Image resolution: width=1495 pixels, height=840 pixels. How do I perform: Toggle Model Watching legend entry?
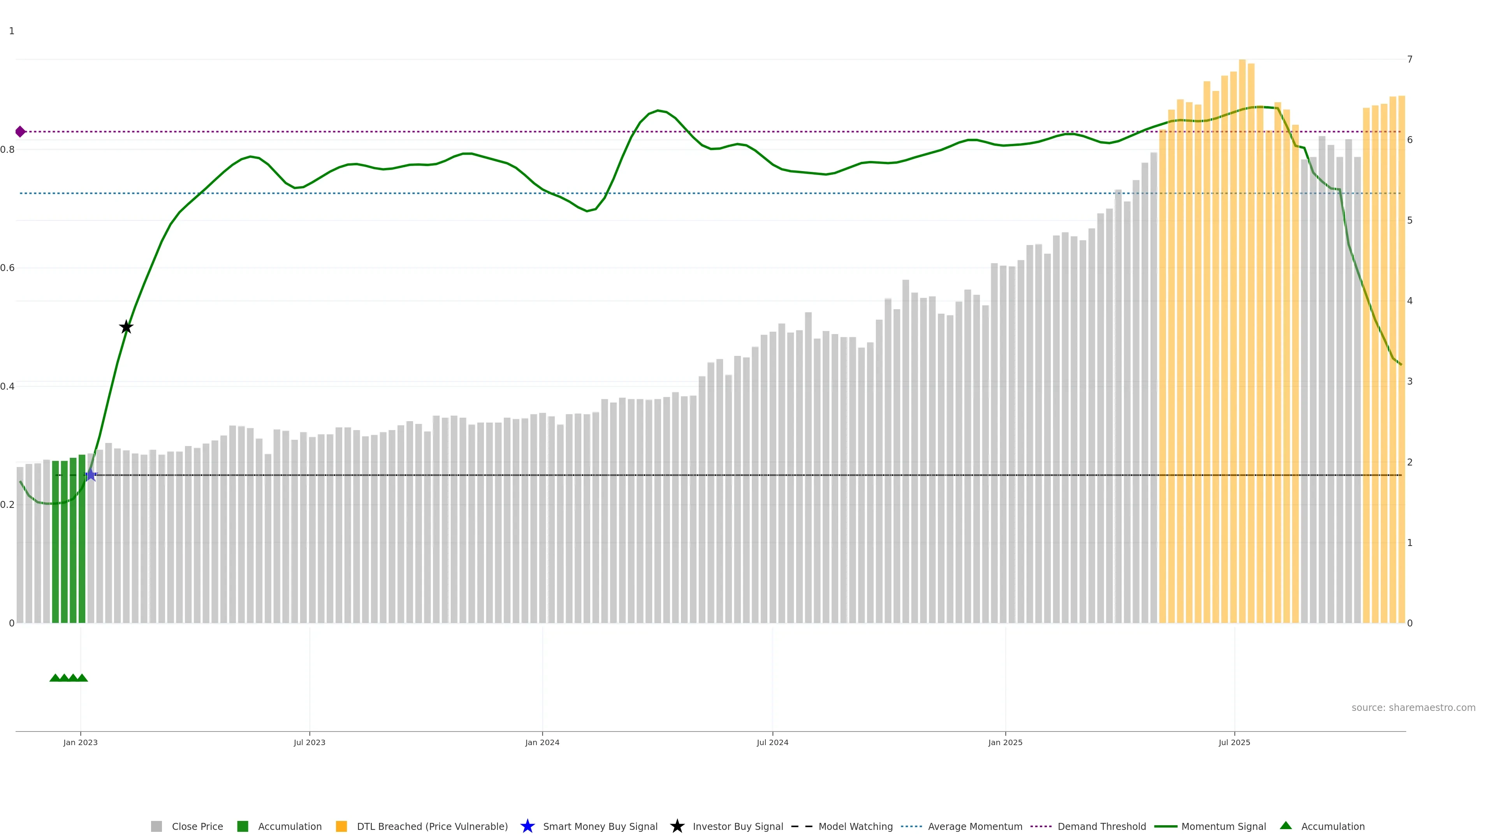tap(855, 826)
